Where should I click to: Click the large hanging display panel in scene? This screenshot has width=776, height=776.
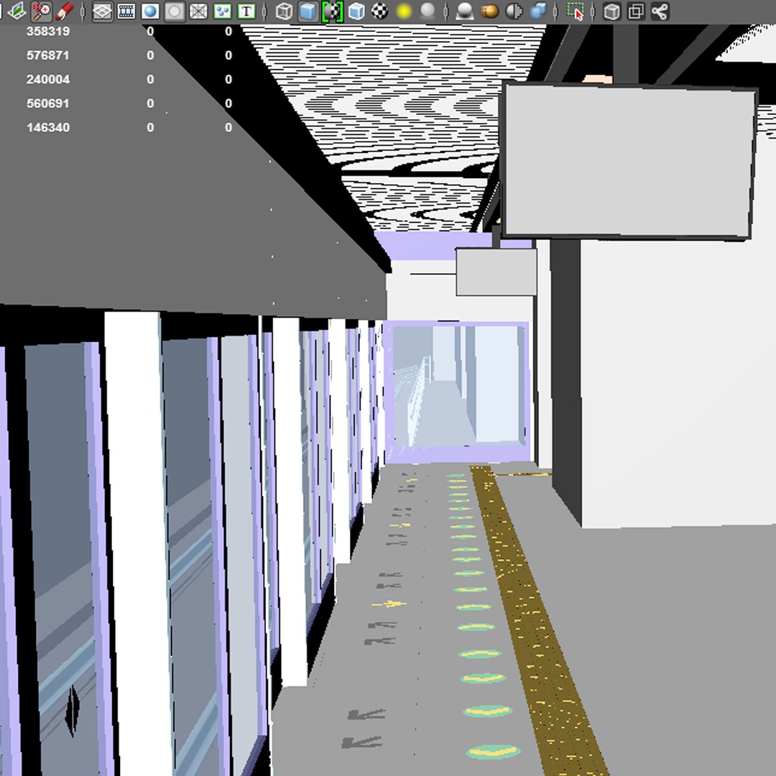click(629, 161)
